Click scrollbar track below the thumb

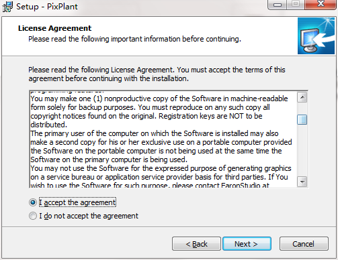tap(302, 151)
